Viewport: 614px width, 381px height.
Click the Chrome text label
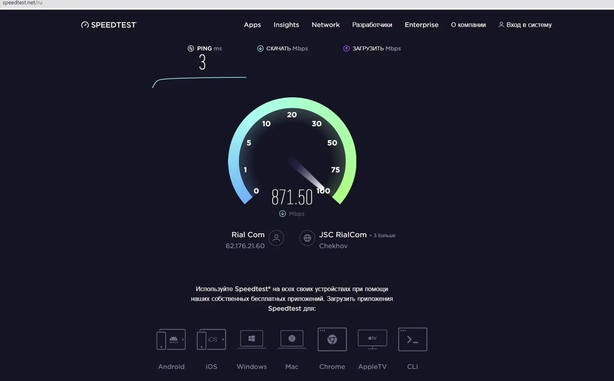click(332, 367)
